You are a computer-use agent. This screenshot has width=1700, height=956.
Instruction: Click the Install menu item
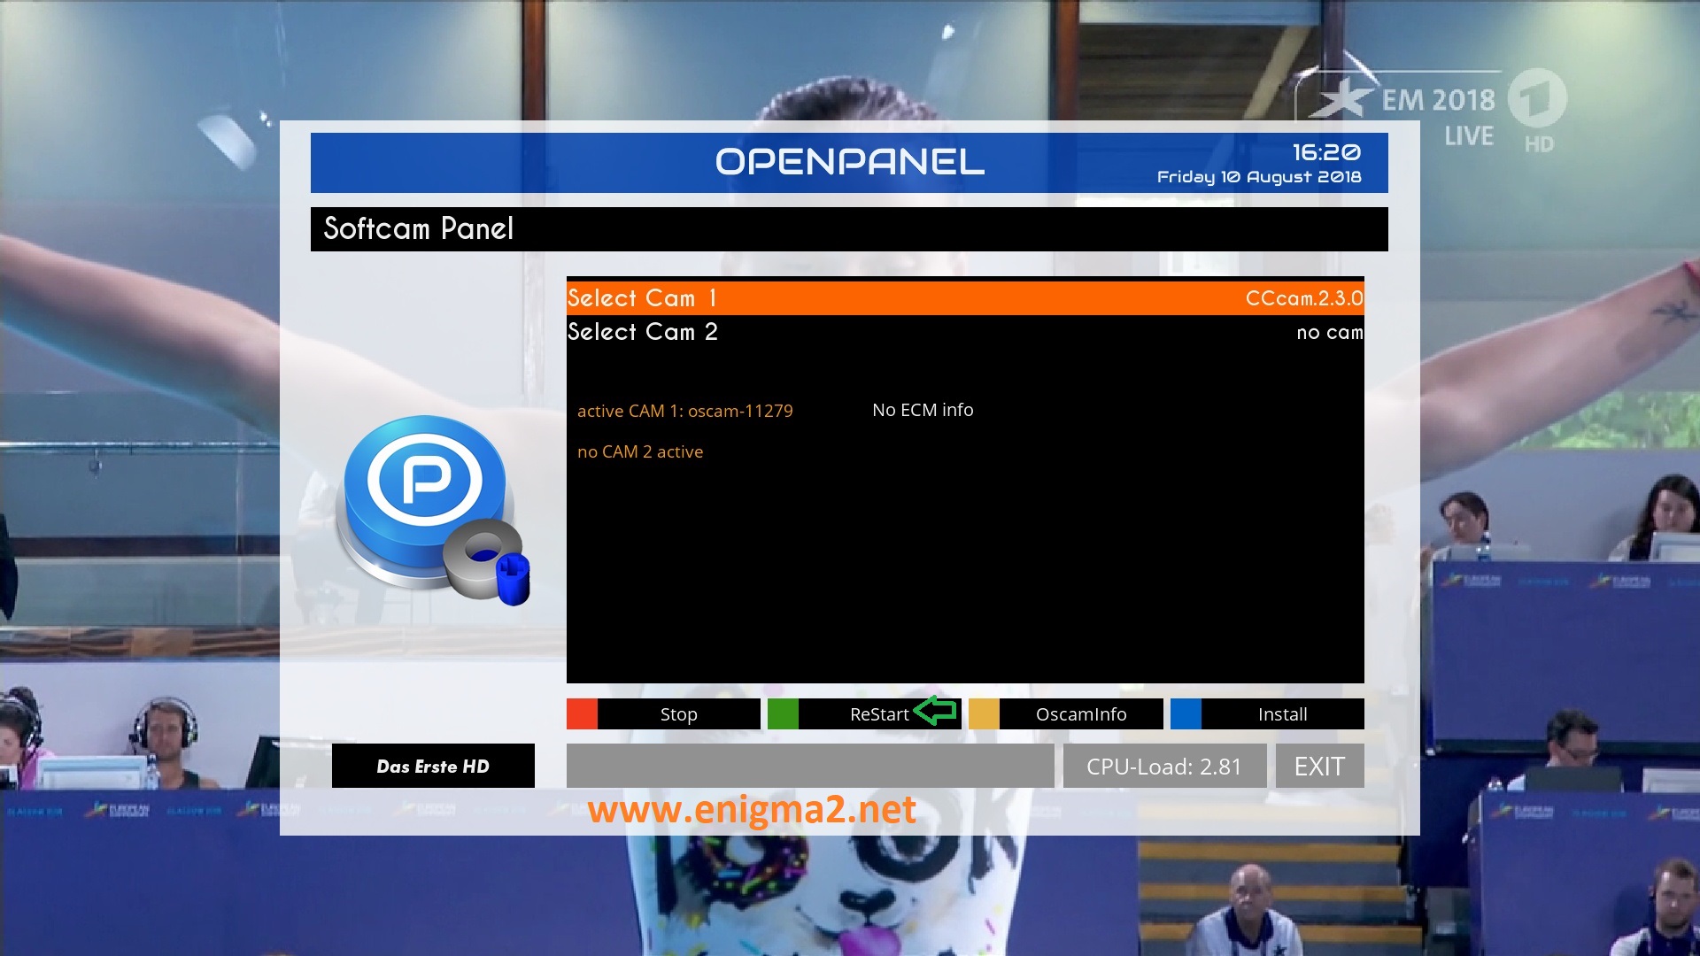pyautogui.click(x=1281, y=713)
